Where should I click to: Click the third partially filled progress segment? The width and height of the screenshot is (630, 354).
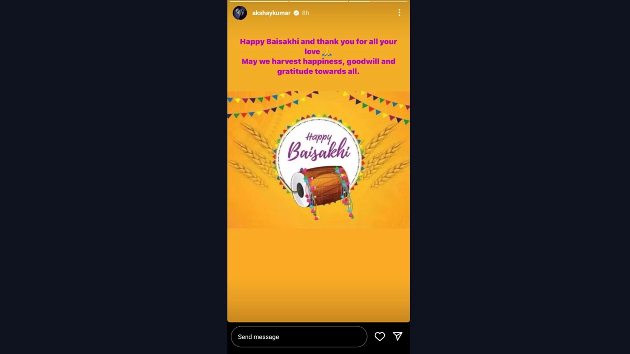[378, 1]
